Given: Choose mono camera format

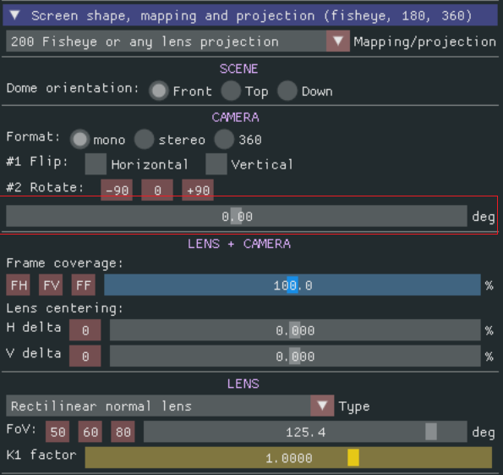Looking at the screenshot, I should pyautogui.click(x=79, y=140).
